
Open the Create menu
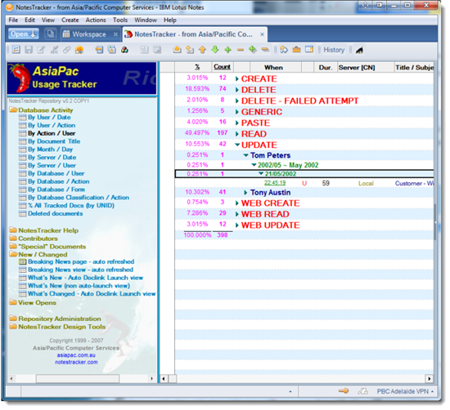click(70, 20)
